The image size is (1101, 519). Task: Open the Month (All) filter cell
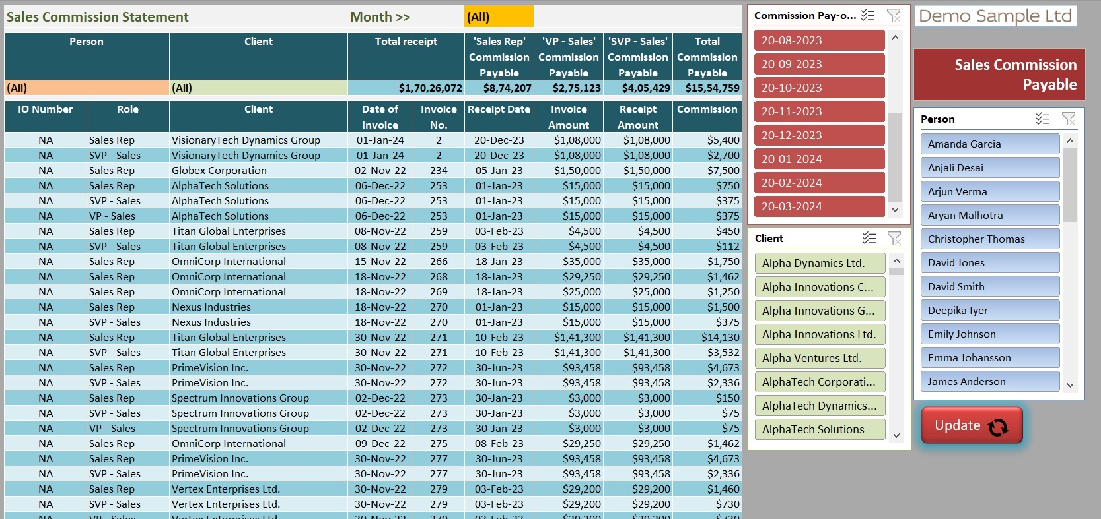pos(498,17)
